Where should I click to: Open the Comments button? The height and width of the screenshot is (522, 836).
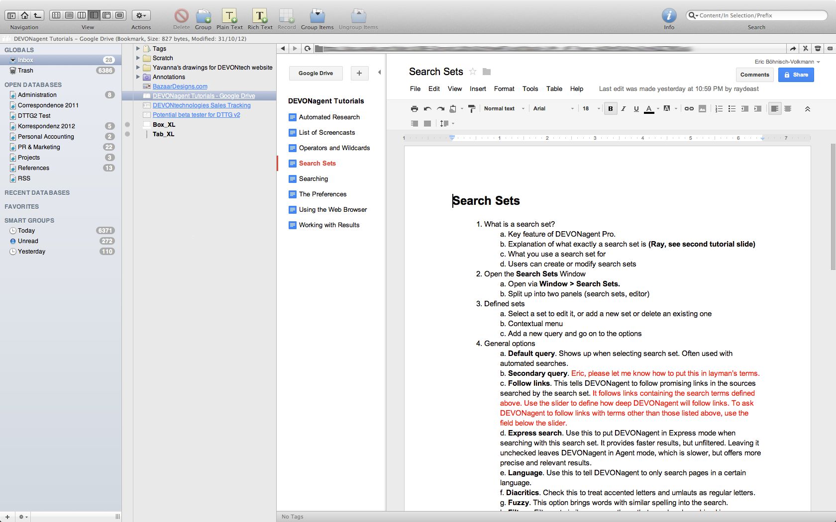754,75
